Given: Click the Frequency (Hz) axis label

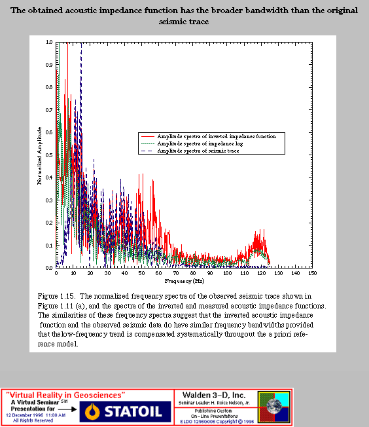Looking at the screenshot, I should pos(184,281).
